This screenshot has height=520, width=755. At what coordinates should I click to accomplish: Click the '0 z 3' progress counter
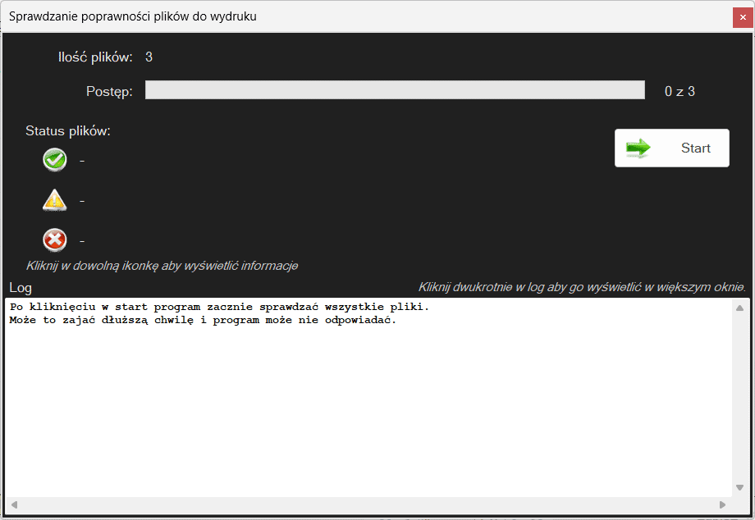(x=679, y=91)
